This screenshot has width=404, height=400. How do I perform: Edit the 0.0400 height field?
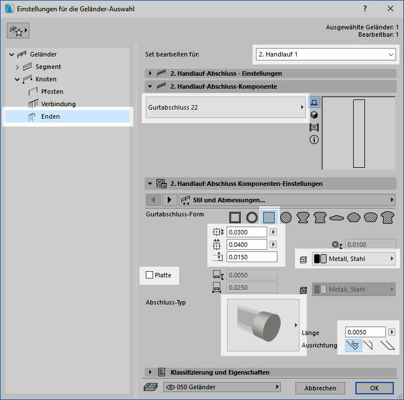click(247, 245)
